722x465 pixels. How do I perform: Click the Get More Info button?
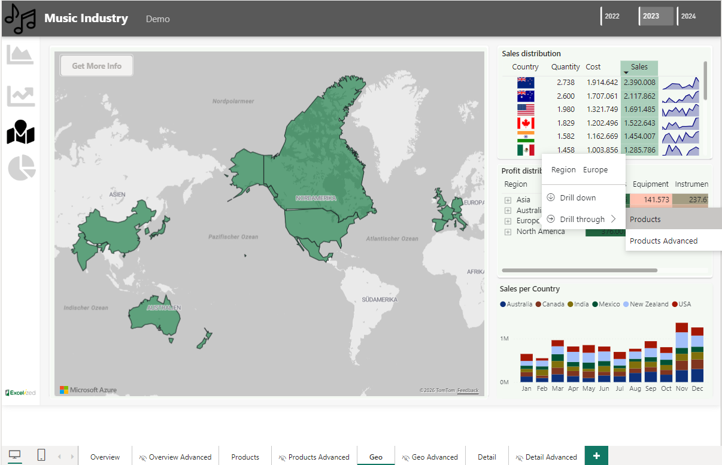(x=96, y=66)
